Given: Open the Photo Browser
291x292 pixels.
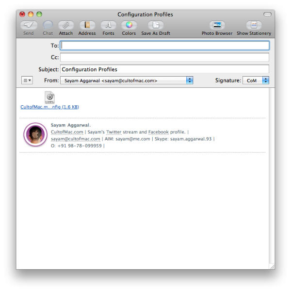Looking at the screenshot, I should tap(217, 25).
